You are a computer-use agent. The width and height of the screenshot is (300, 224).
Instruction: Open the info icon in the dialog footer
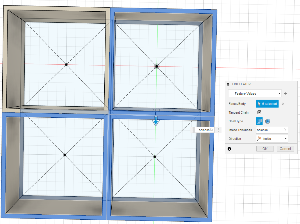(229, 149)
